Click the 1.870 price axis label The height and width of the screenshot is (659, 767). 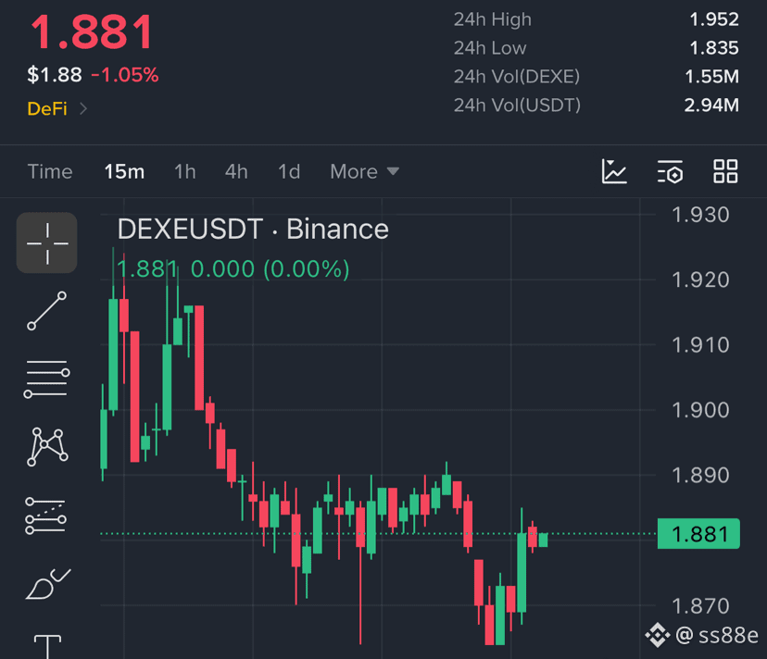click(x=700, y=606)
